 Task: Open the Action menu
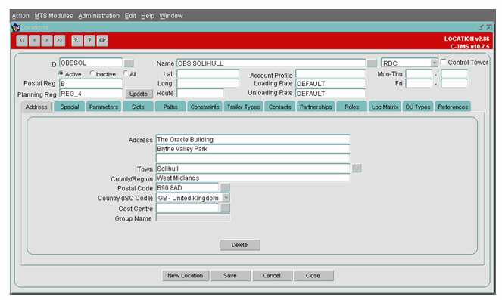(20, 16)
